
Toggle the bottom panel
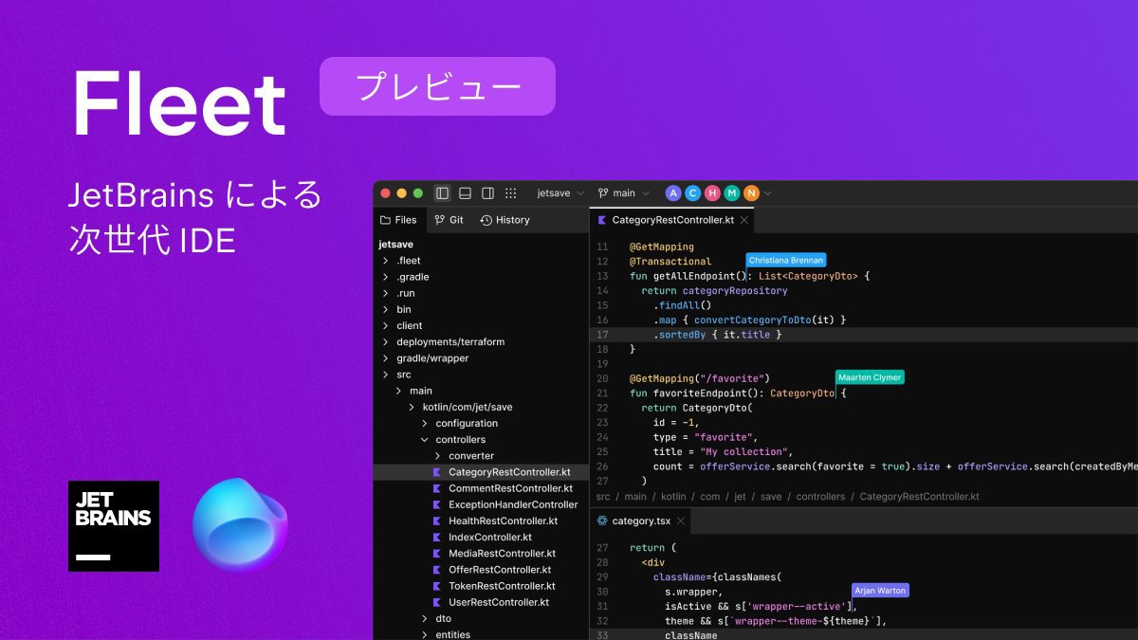(x=465, y=193)
